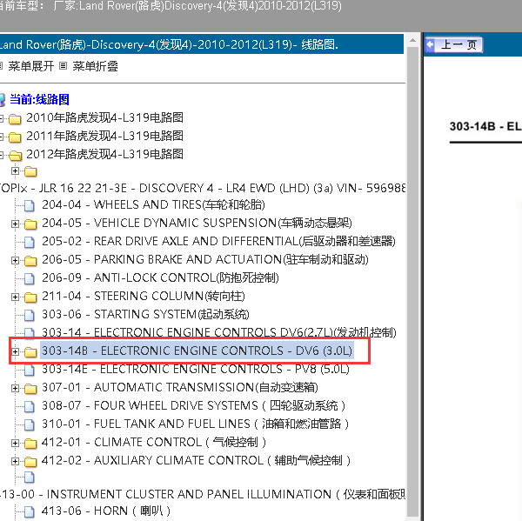This screenshot has height=521, width=522.
Task: Click scrollbar up arrow in tree panel
Action: [412, 40]
